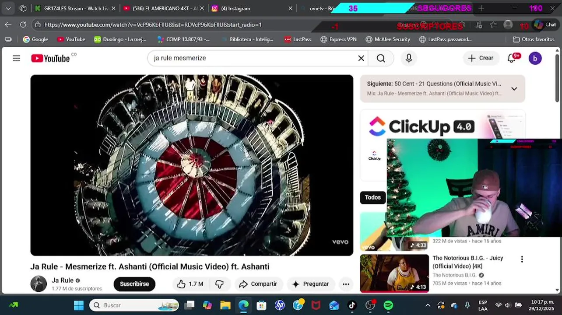Viewport: 562px width, 315px height.
Task: Open the Express VPN bookmark
Action: coord(338,39)
